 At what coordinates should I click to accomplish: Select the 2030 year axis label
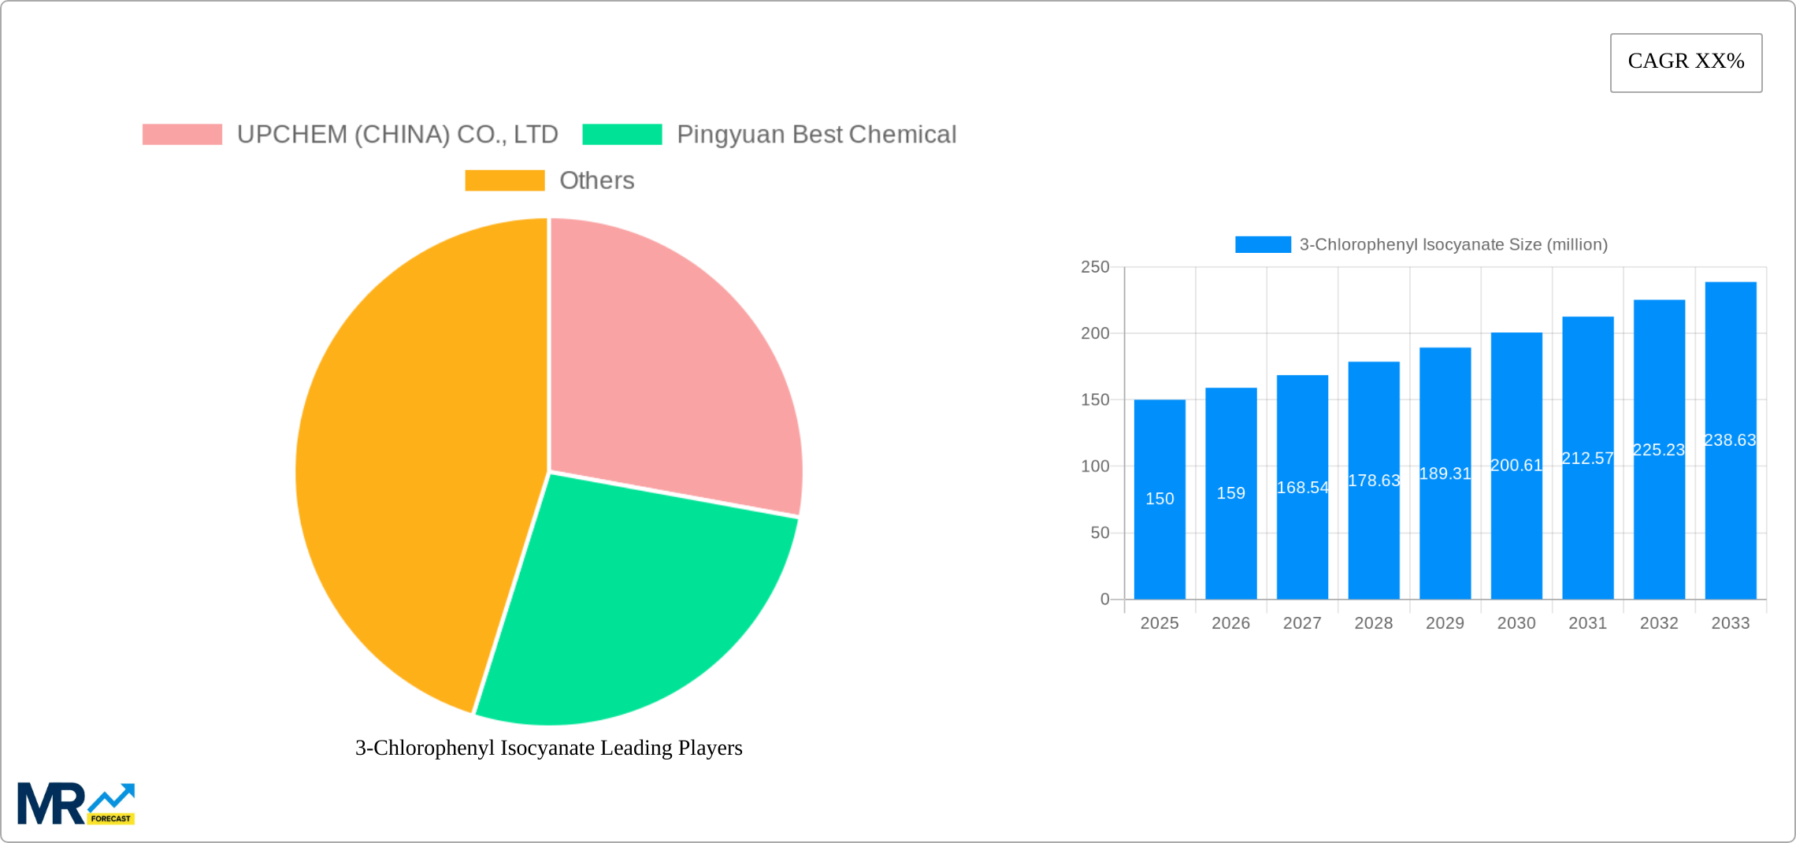coord(1516,622)
